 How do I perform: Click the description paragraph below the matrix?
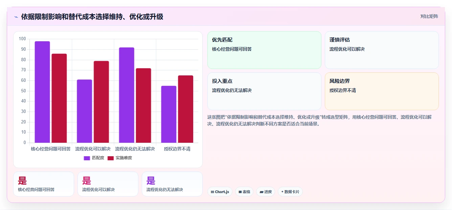[320, 120]
